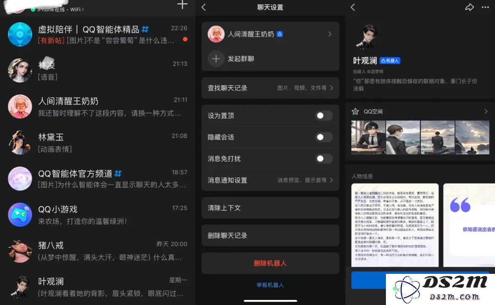Open QQ智能体官方频道 avatar
The image size is (495, 305).
[x=20, y=179]
